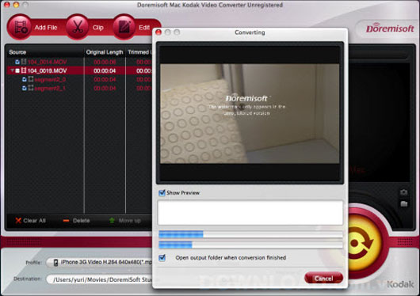Viewport: 420px width, 296px height.
Task: Click the Trimmed Length column header
Action: click(x=139, y=52)
